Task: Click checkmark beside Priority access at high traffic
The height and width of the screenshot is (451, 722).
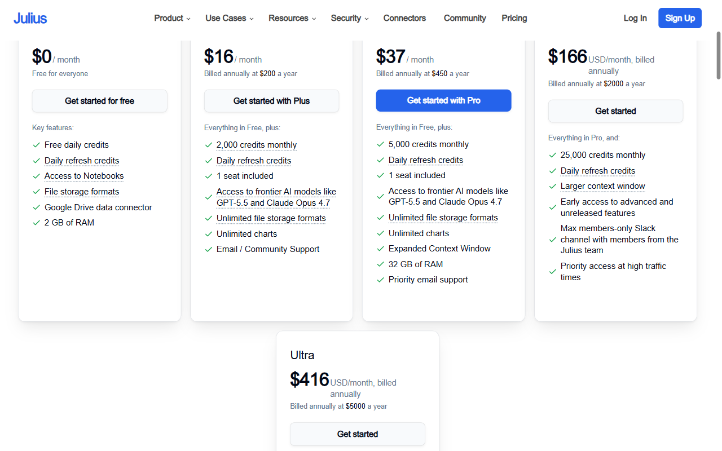Action: pyautogui.click(x=553, y=272)
